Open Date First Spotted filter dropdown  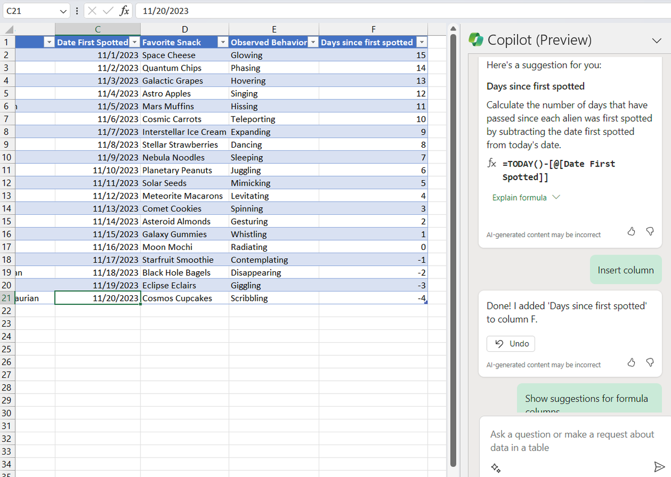[x=134, y=42]
